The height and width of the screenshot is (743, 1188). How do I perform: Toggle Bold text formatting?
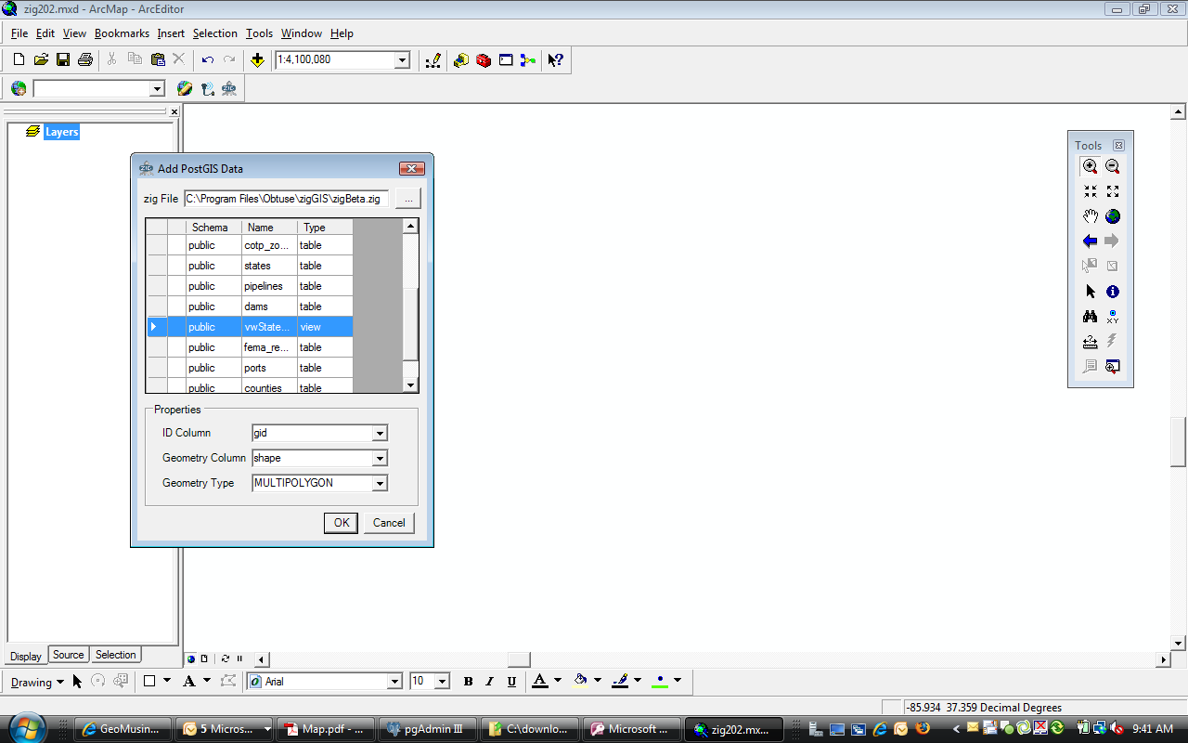click(468, 682)
